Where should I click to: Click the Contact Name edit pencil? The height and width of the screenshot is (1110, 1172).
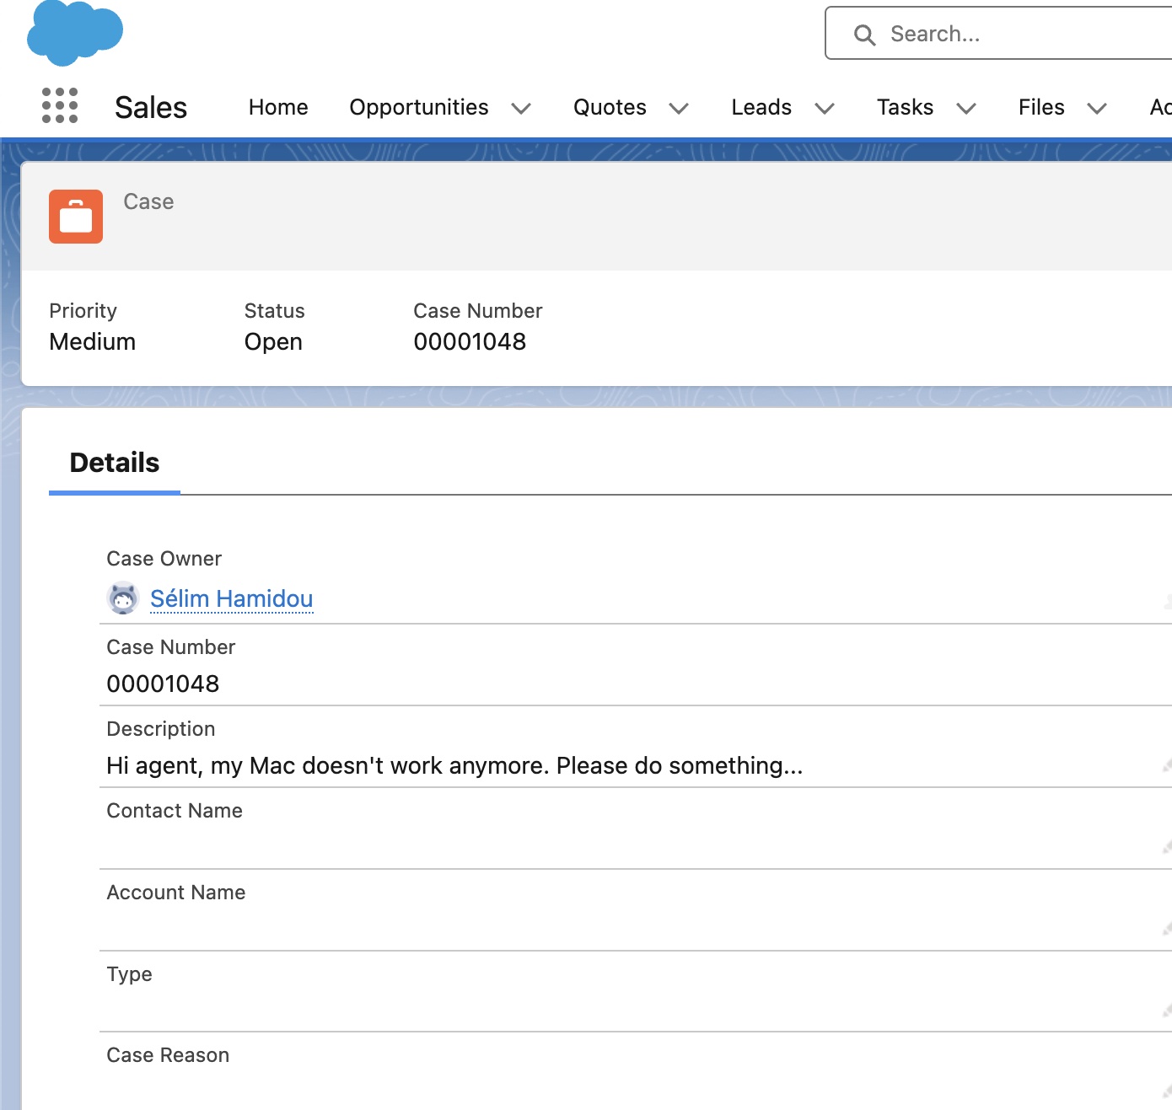point(1168,847)
